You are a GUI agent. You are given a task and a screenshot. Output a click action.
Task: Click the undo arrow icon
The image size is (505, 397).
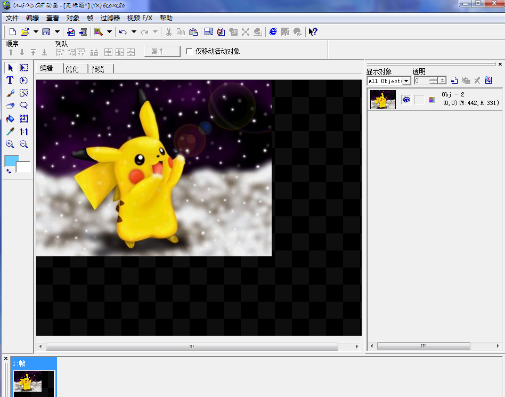click(x=123, y=31)
